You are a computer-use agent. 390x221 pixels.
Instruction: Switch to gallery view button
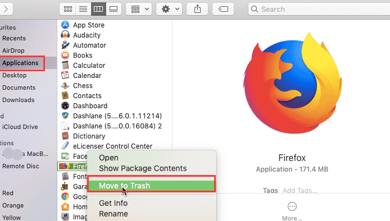tap(114, 9)
